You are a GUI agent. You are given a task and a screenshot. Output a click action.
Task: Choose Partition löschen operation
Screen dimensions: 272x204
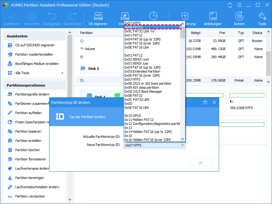coord(28,150)
